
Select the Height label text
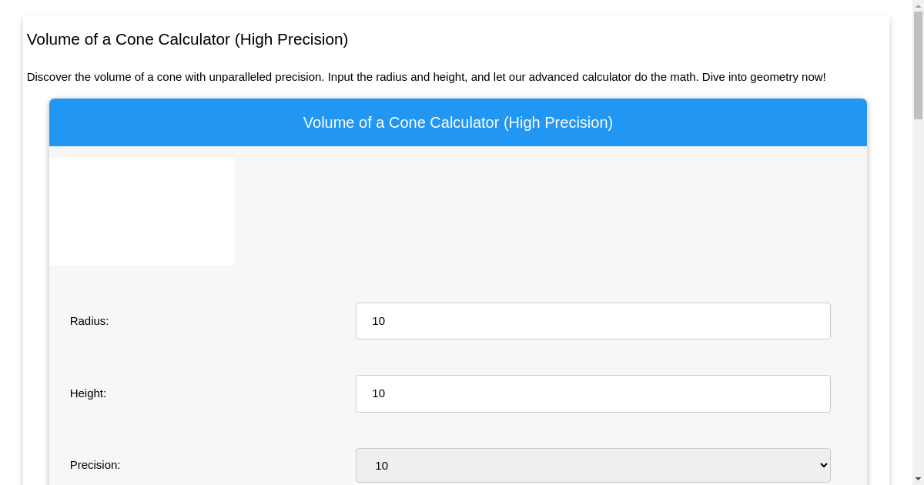pos(88,393)
